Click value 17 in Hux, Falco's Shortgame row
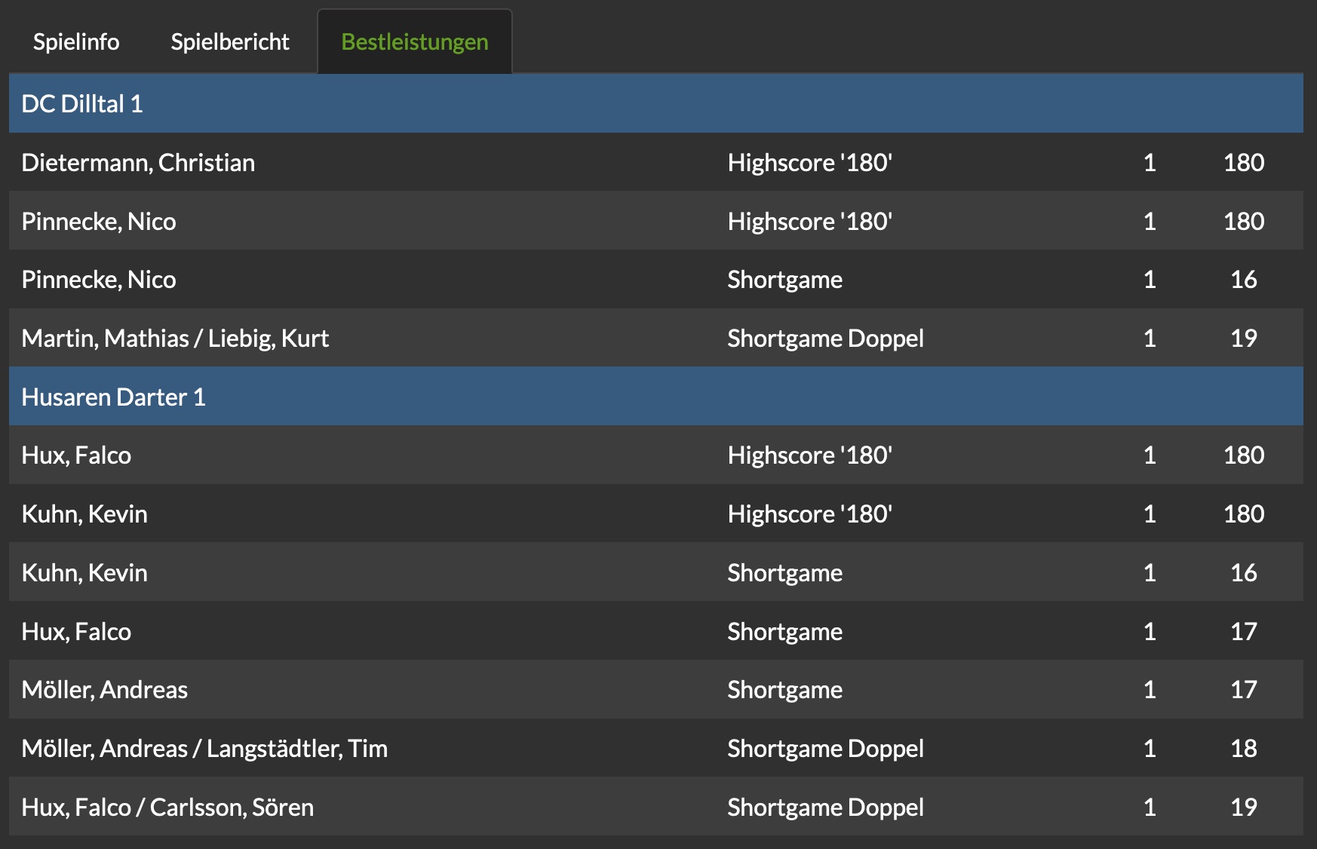The image size is (1317, 849). pyautogui.click(x=1244, y=632)
